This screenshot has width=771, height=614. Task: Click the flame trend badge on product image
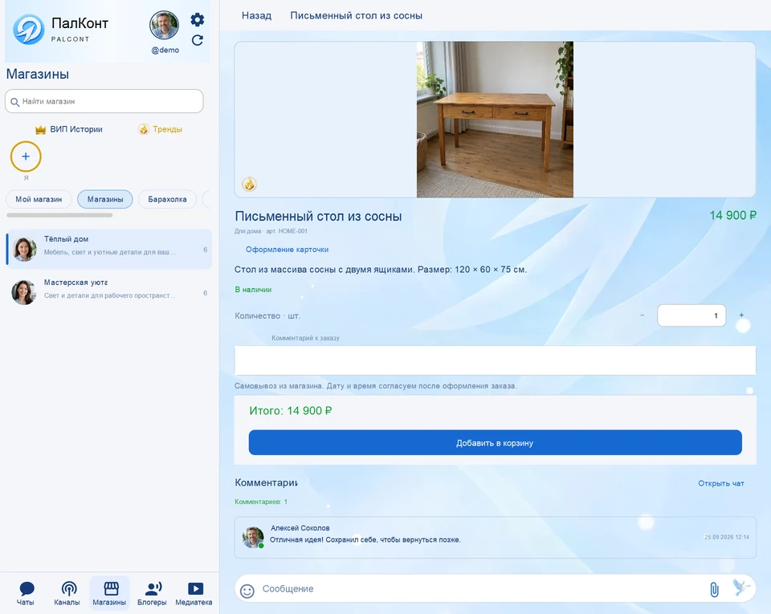(249, 185)
